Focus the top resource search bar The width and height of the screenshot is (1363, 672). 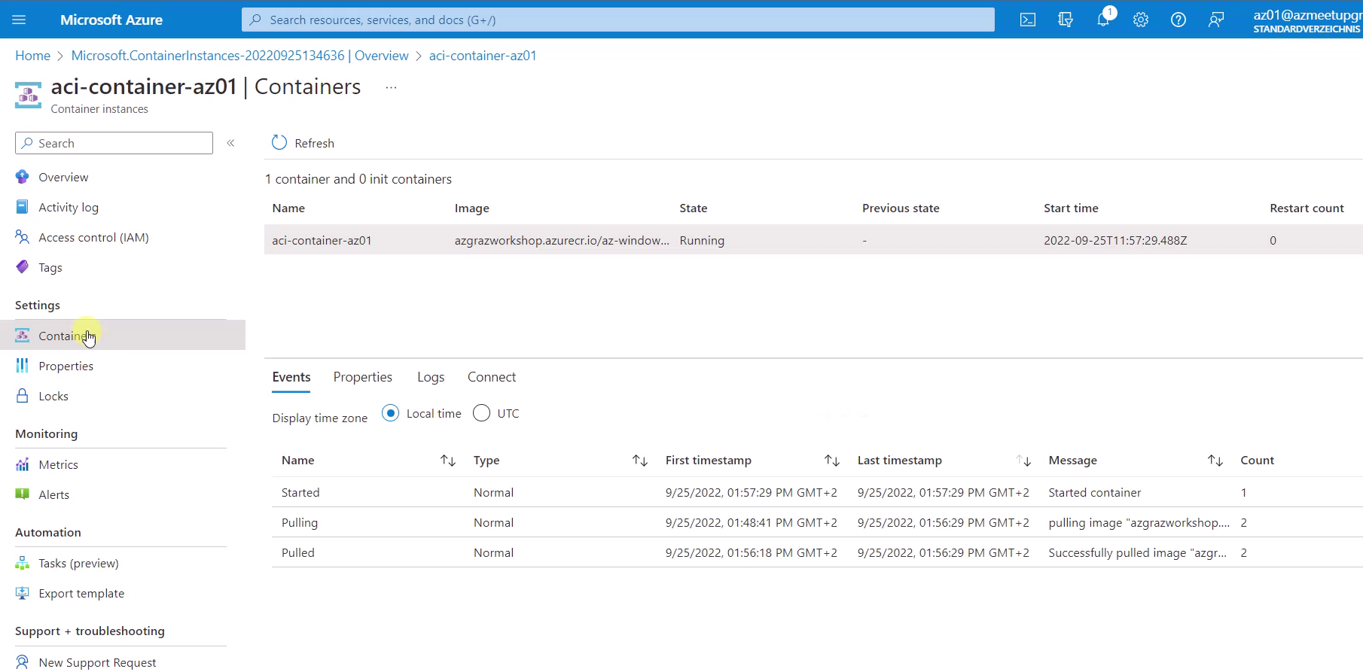coord(617,20)
